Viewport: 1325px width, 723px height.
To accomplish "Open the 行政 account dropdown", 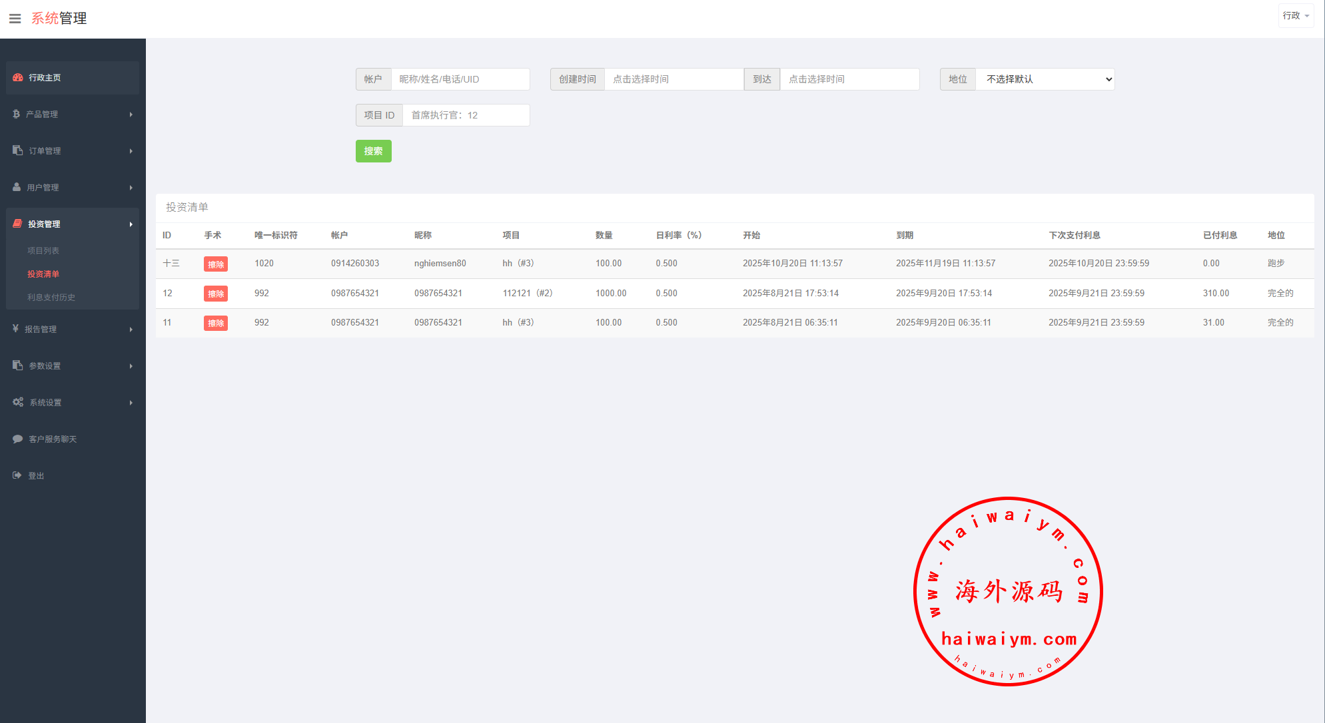I will (1296, 15).
